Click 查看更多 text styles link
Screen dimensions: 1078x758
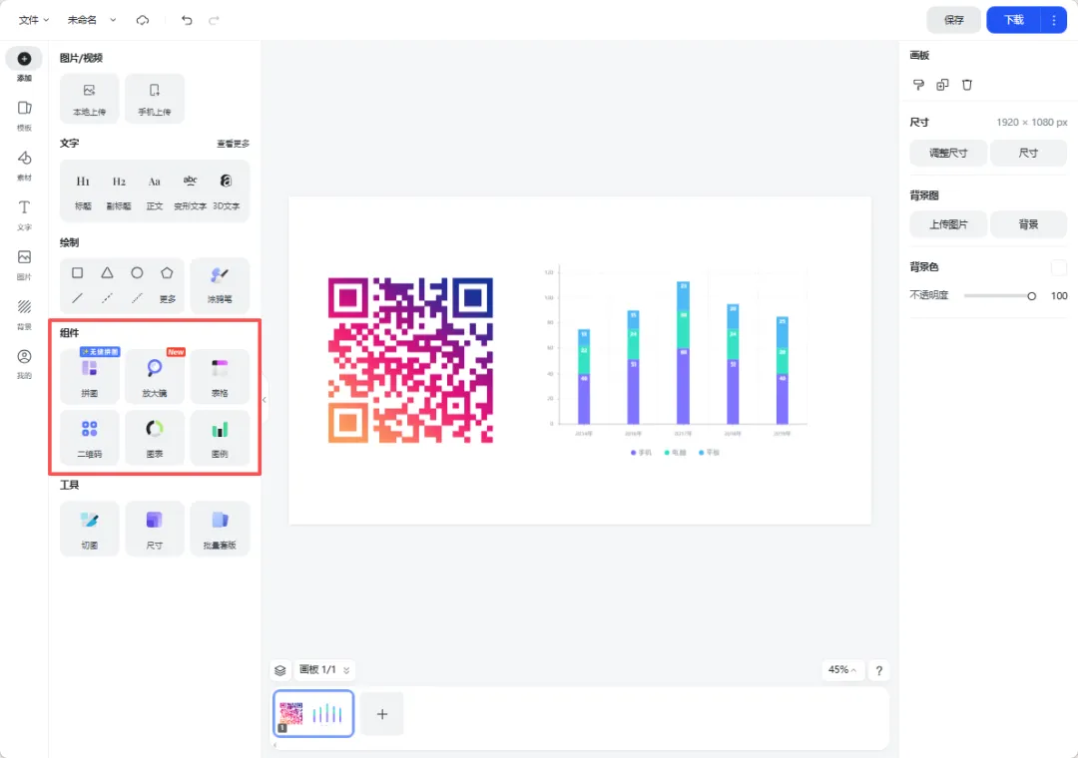click(x=233, y=144)
